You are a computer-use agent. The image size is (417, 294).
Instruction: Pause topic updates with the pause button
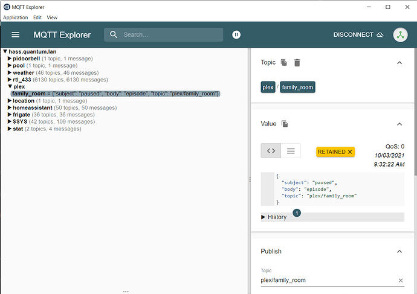click(236, 35)
